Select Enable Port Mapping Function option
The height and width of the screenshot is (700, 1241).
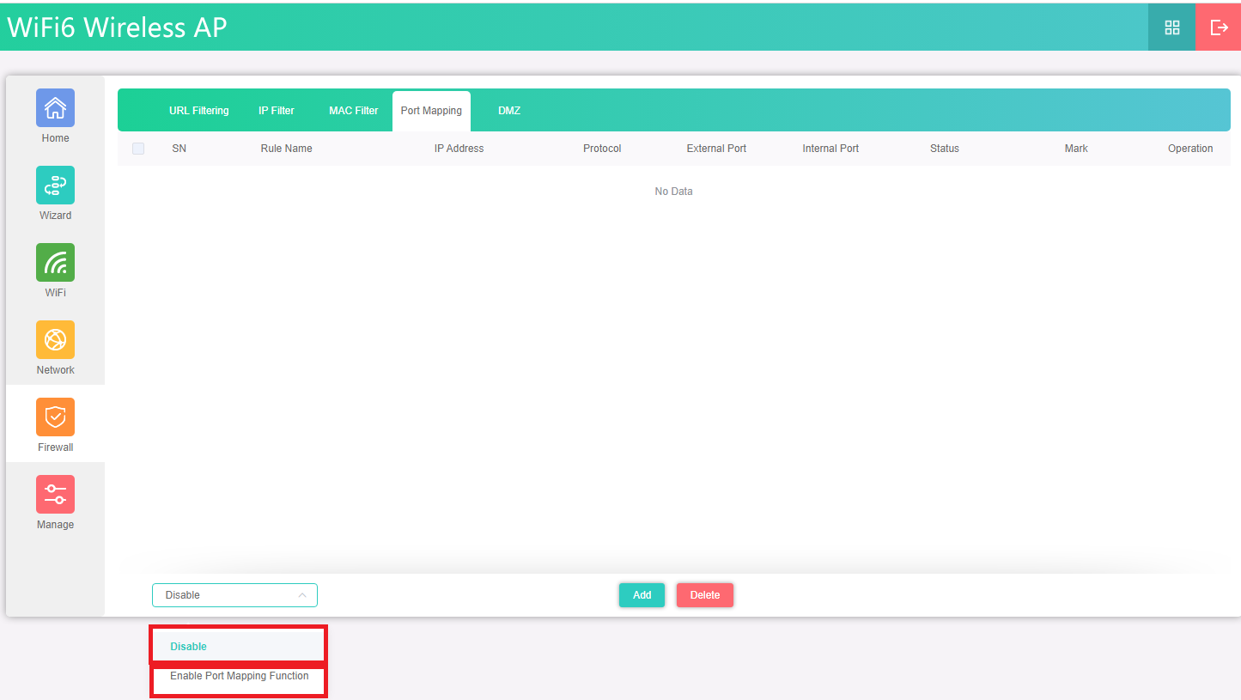pos(239,676)
